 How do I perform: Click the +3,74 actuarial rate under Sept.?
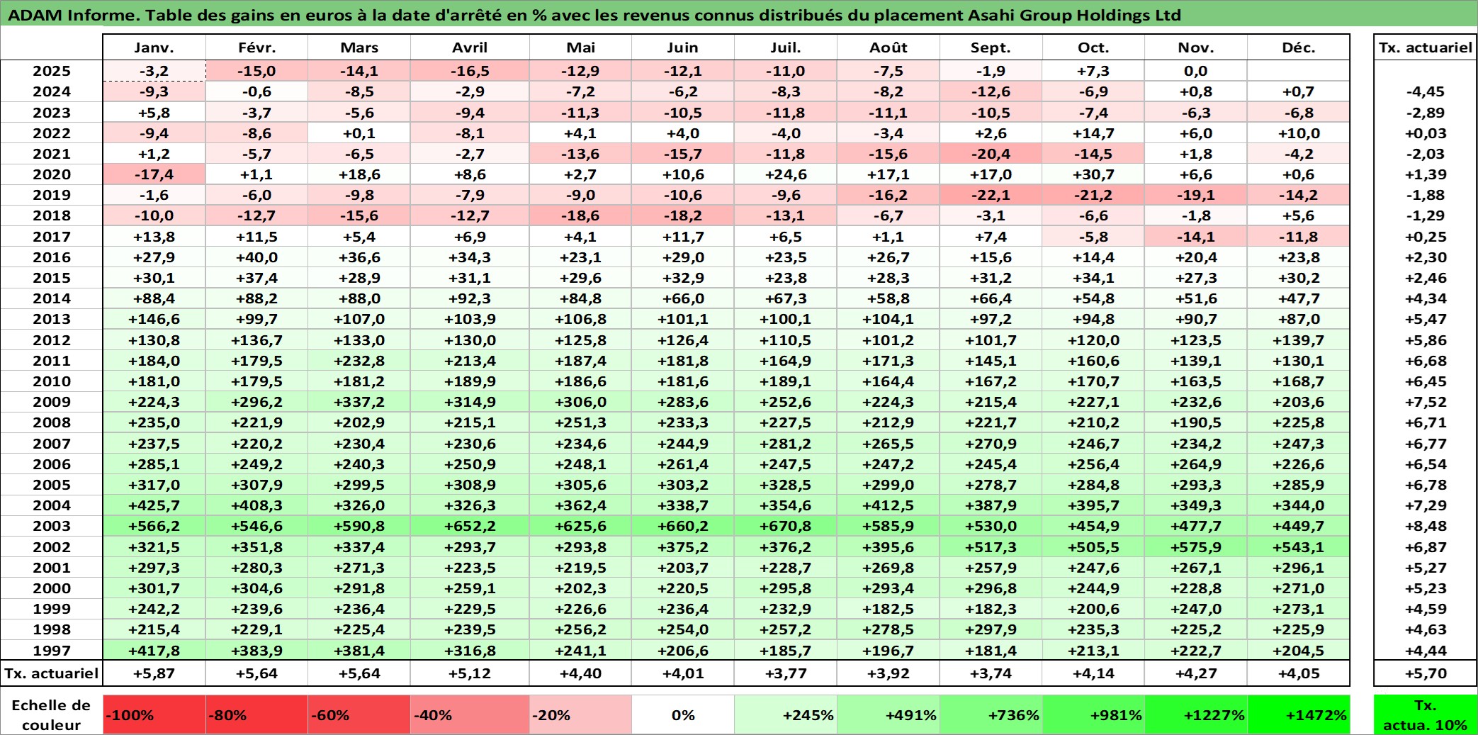point(991,673)
